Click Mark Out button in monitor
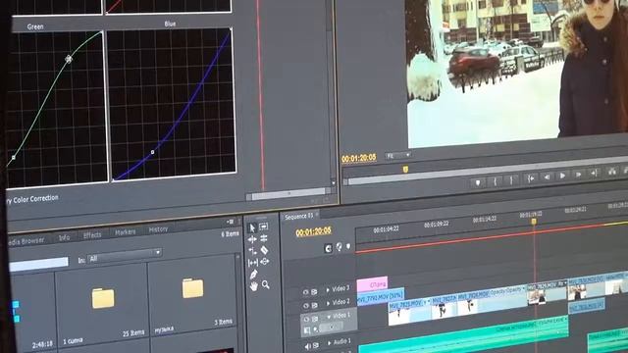 pyautogui.click(x=511, y=180)
